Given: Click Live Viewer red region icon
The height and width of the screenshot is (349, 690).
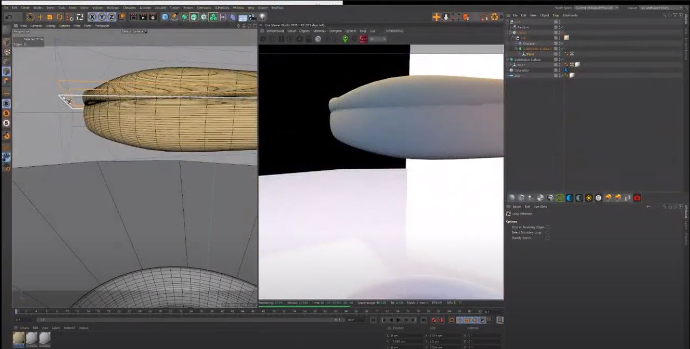Looking at the screenshot, I should [x=363, y=39].
